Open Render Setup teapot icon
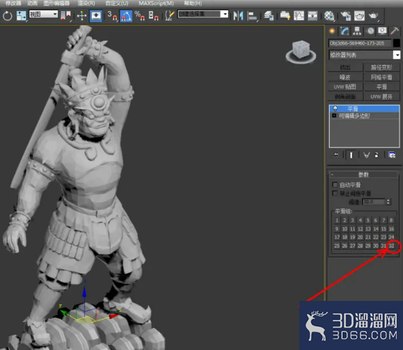The image size is (403, 350). pyautogui.click(x=346, y=16)
